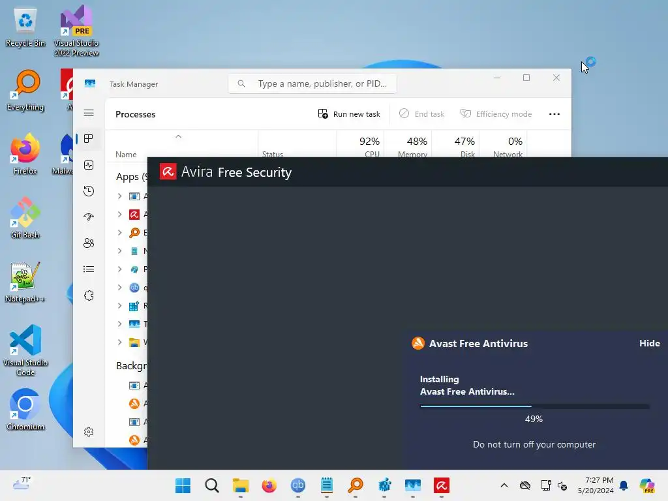Open File Explorer from the taskbar
Image resolution: width=668 pixels, height=501 pixels.
pyautogui.click(x=240, y=485)
